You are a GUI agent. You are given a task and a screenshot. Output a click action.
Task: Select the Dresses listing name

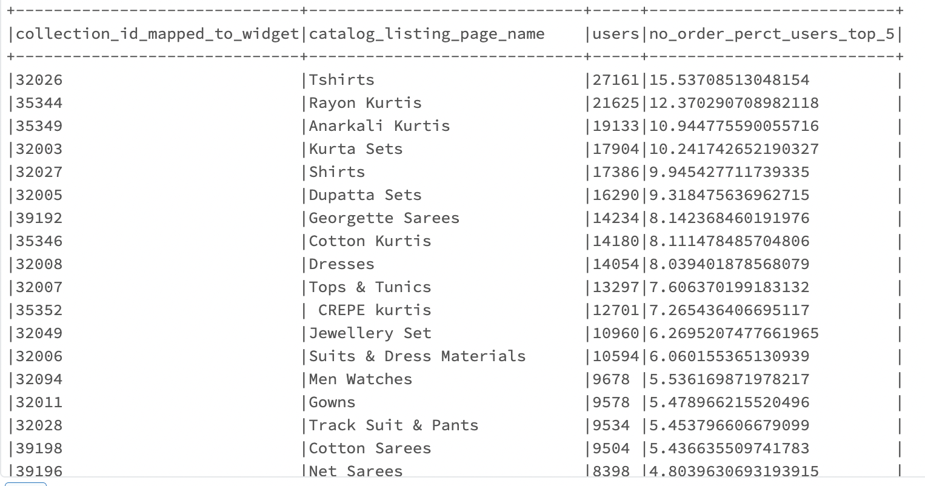point(342,264)
